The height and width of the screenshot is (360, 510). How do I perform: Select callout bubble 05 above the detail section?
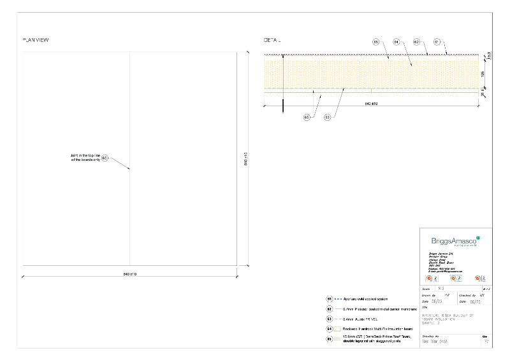[x=375, y=42]
